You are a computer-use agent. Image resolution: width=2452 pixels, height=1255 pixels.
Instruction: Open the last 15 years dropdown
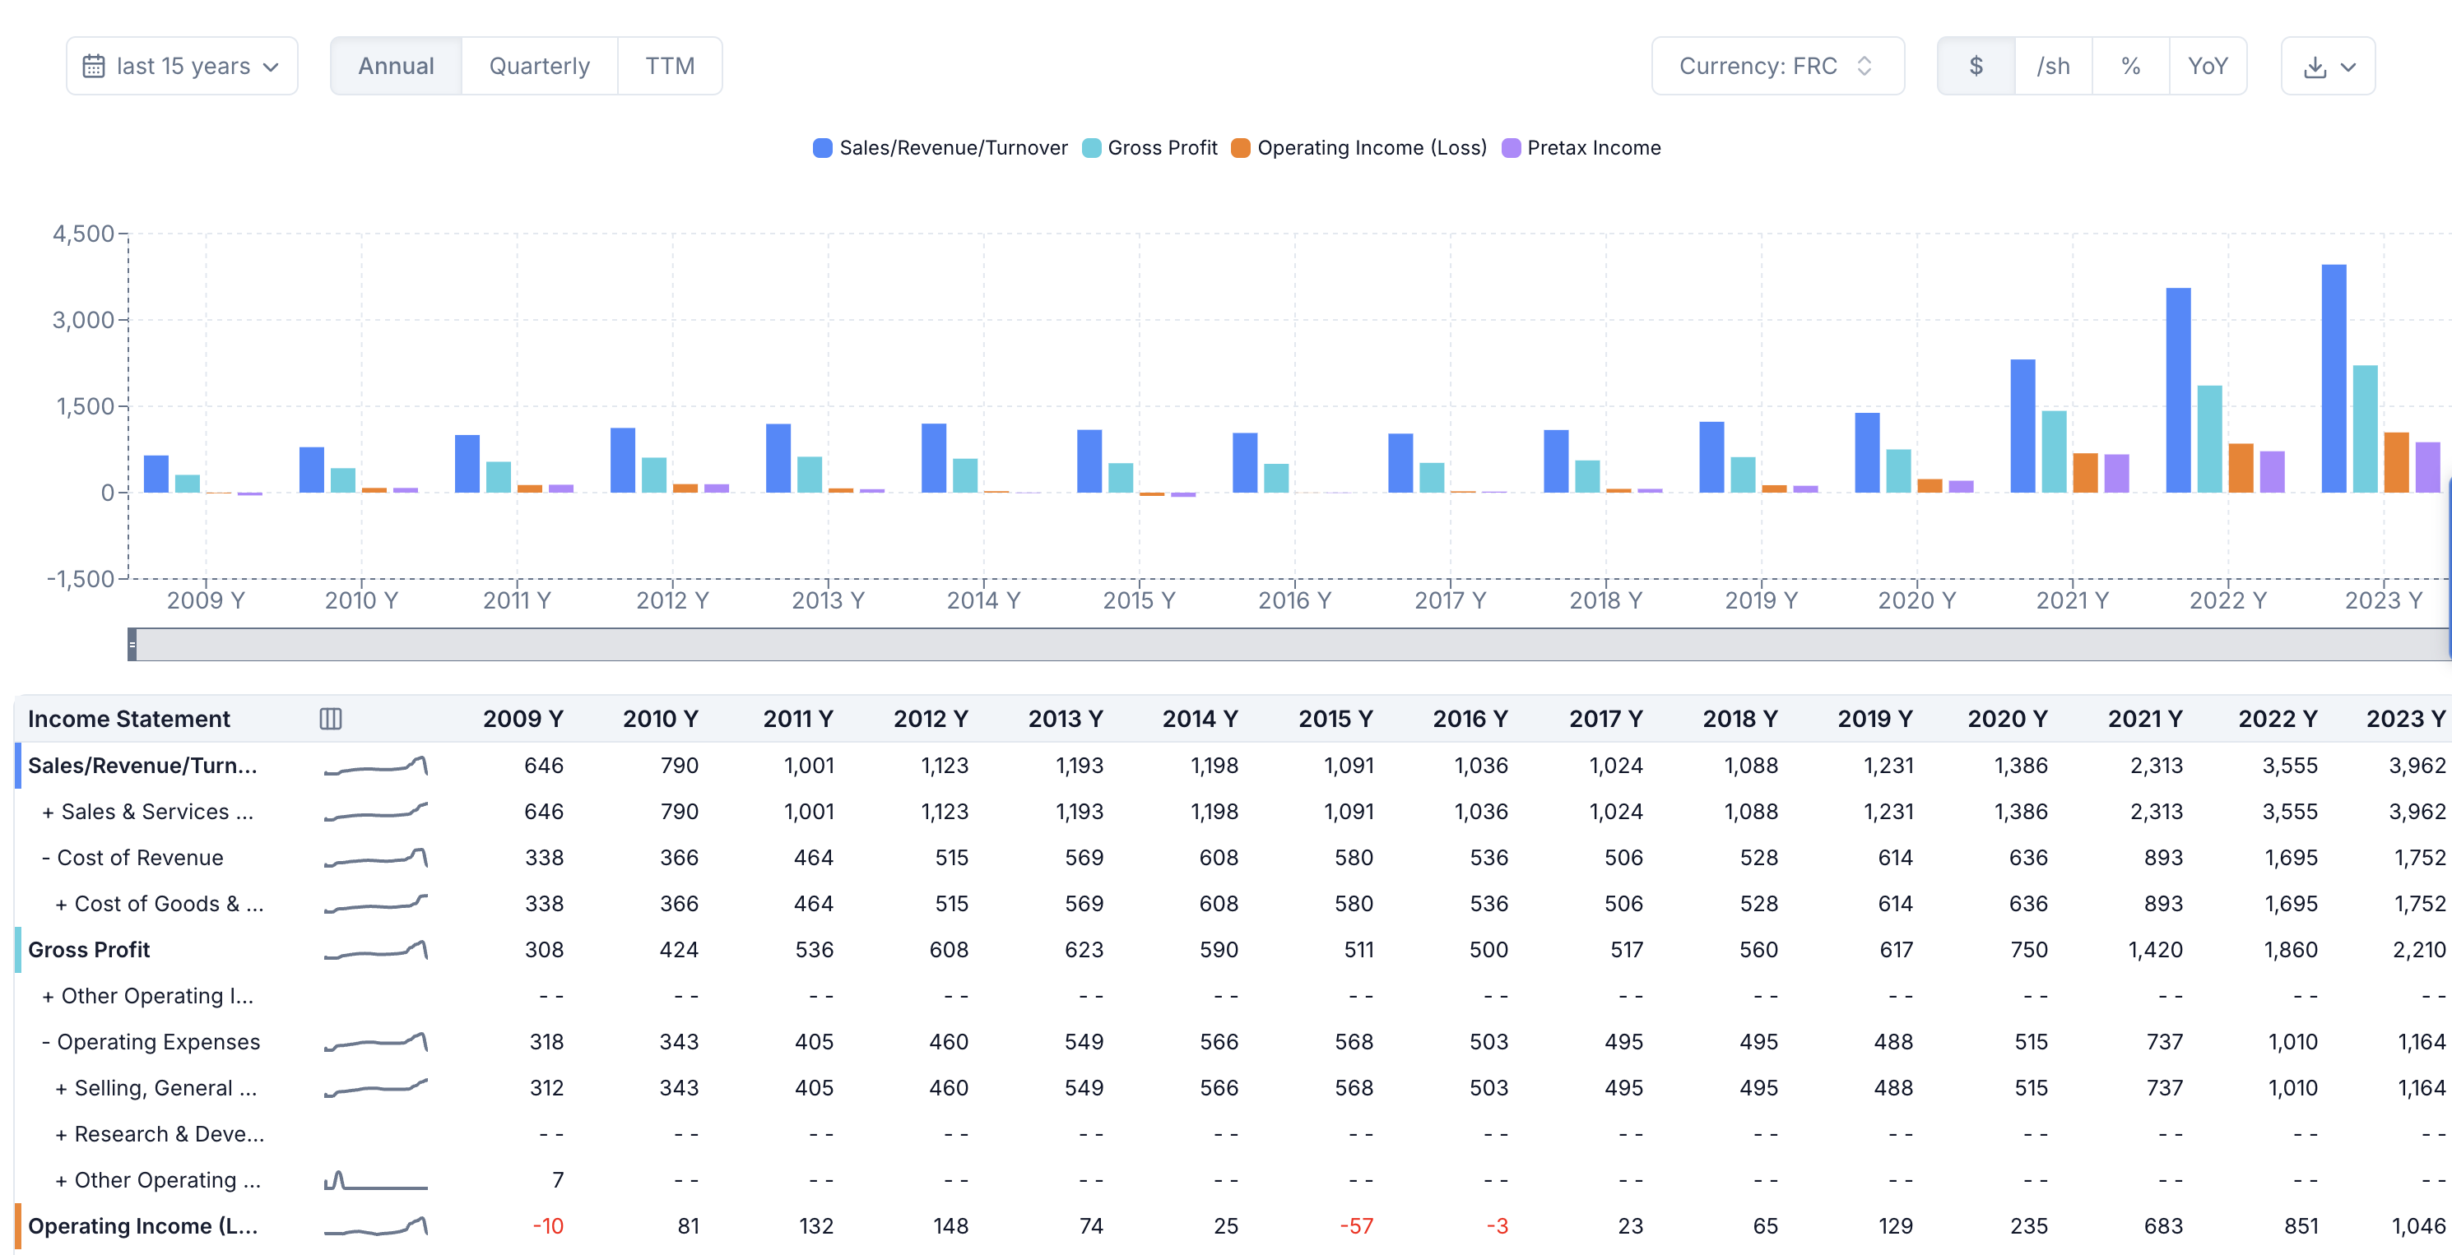(x=182, y=66)
